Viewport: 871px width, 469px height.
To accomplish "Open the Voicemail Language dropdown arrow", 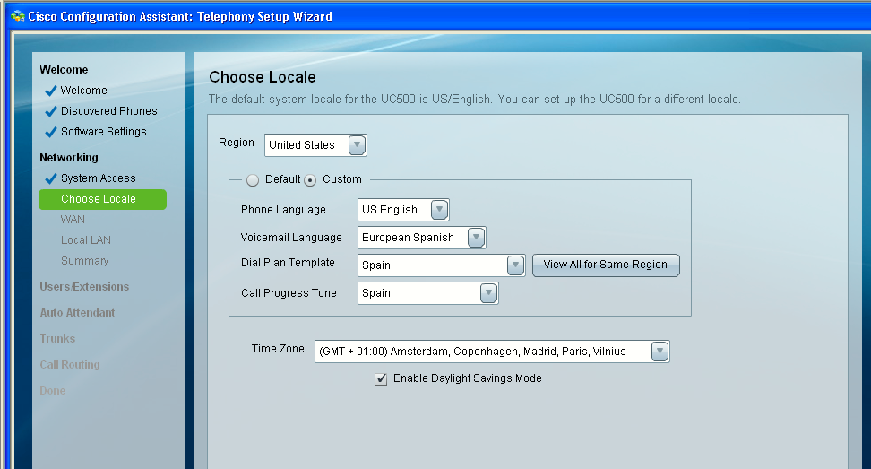I will coord(476,238).
